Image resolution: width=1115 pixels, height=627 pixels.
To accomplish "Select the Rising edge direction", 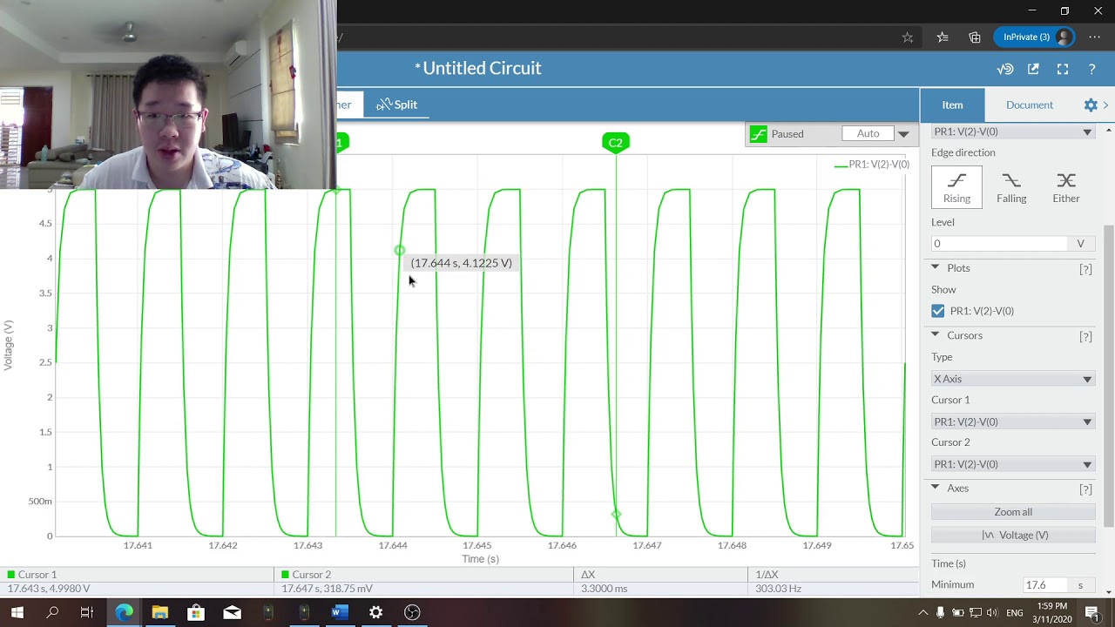I will click(956, 186).
